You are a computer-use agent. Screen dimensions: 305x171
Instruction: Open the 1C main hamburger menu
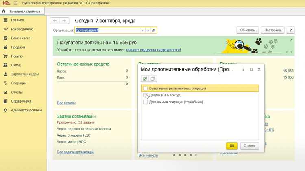pyautogui.click(x=15, y=3)
